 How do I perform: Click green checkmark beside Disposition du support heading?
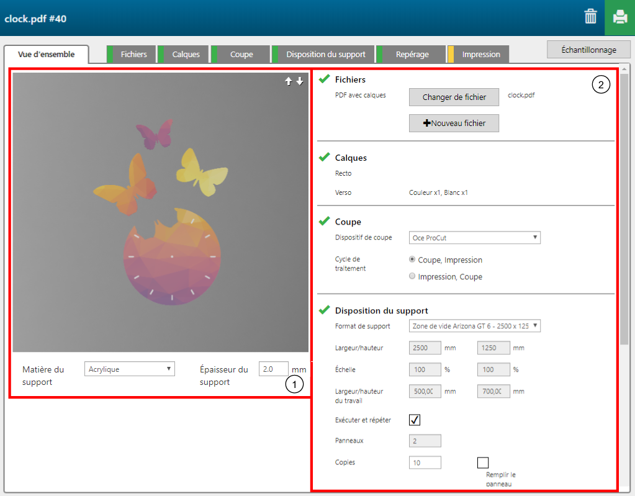pyautogui.click(x=324, y=310)
